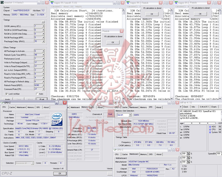Open the Refresh Period (tREF) dropdown
Viewport: 222px width, 177px height.
(43, 85)
